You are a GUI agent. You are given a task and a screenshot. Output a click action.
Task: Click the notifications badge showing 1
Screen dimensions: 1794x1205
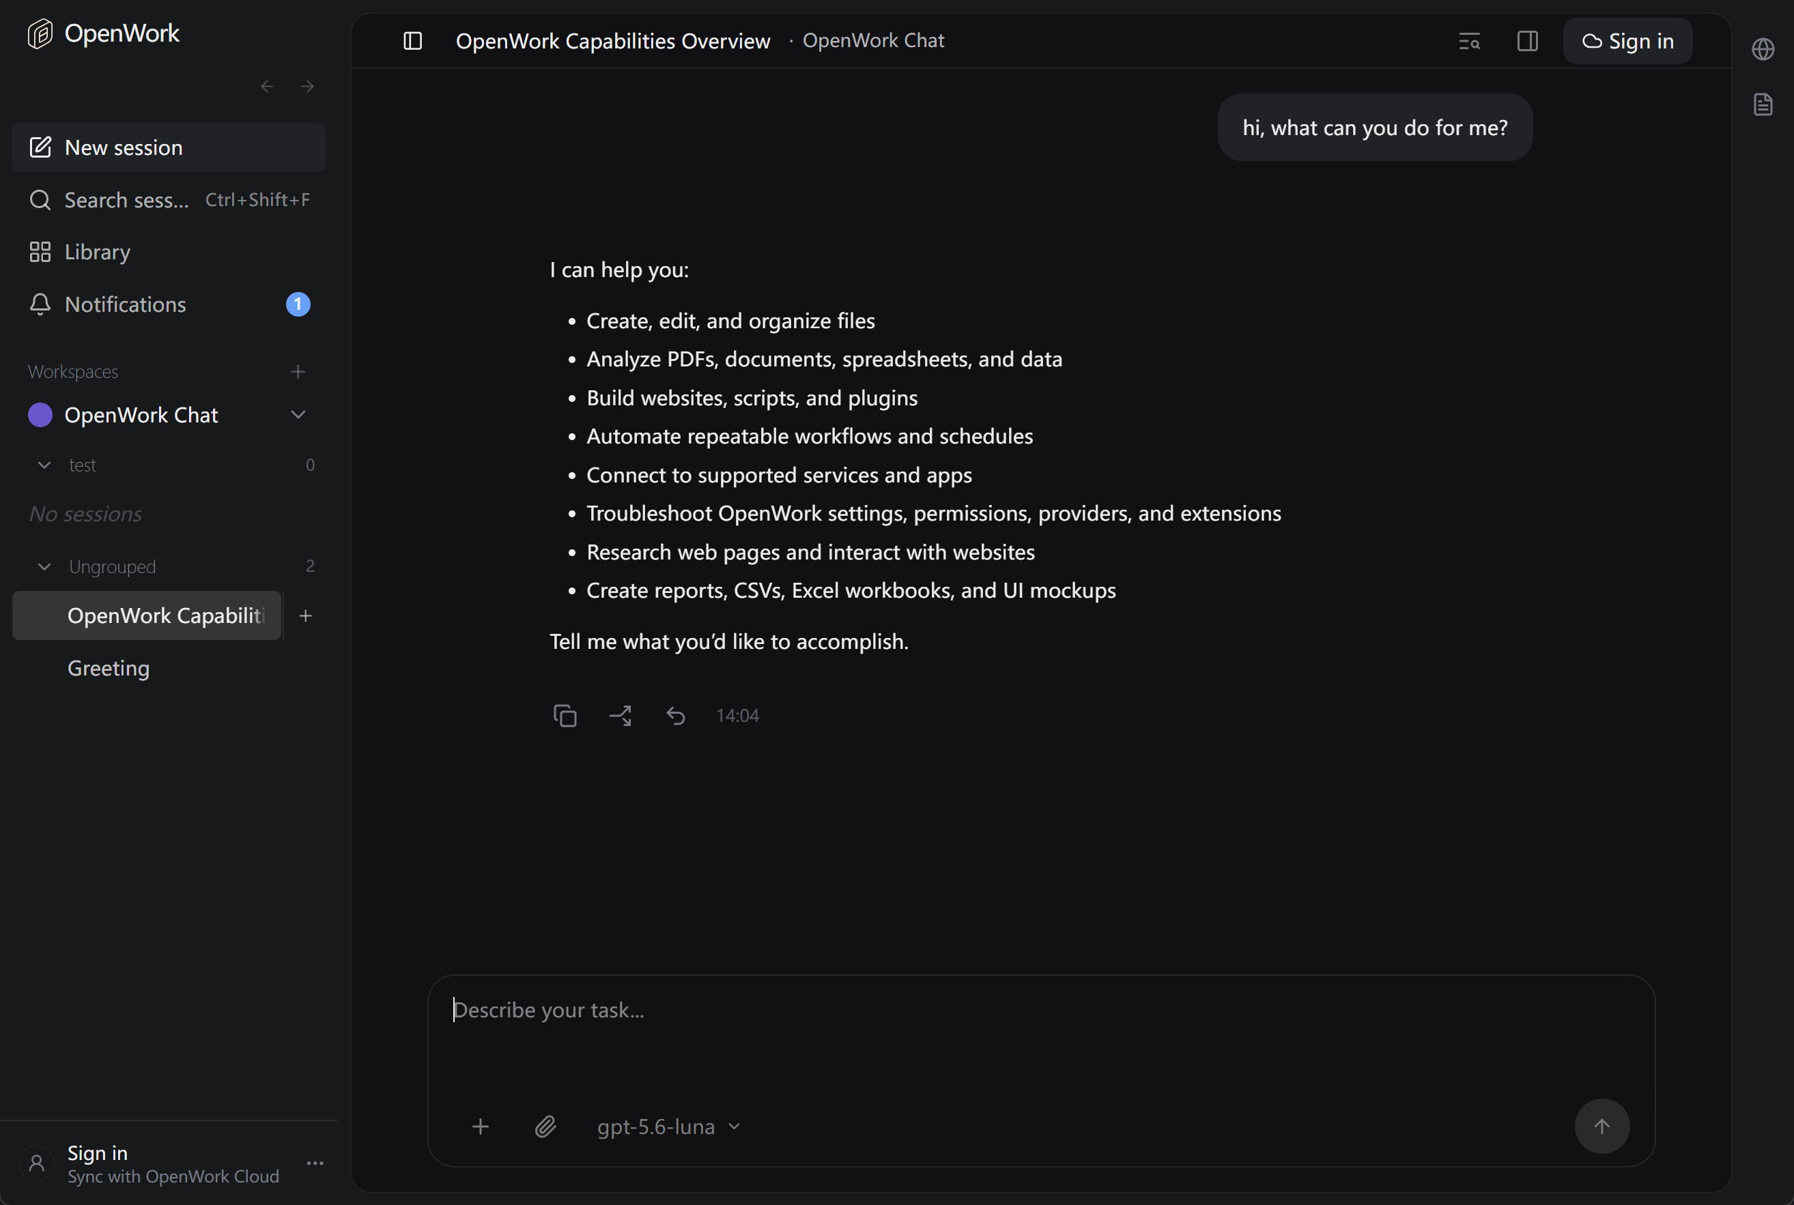(x=298, y=304)
